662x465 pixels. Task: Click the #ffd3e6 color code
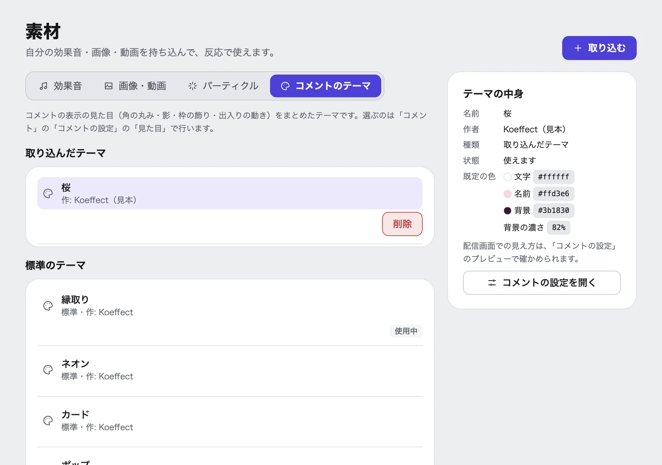click(x=554, y=194)
